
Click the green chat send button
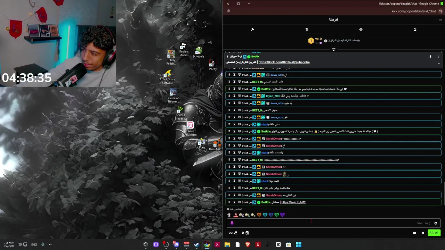click(x=434, y=233)
